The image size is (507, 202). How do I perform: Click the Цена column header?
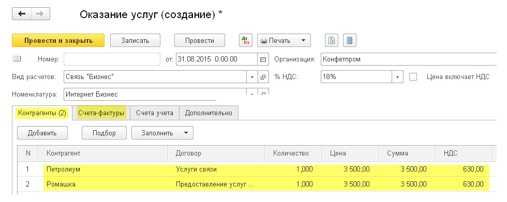pyautogui.click(x=350, y=153)
